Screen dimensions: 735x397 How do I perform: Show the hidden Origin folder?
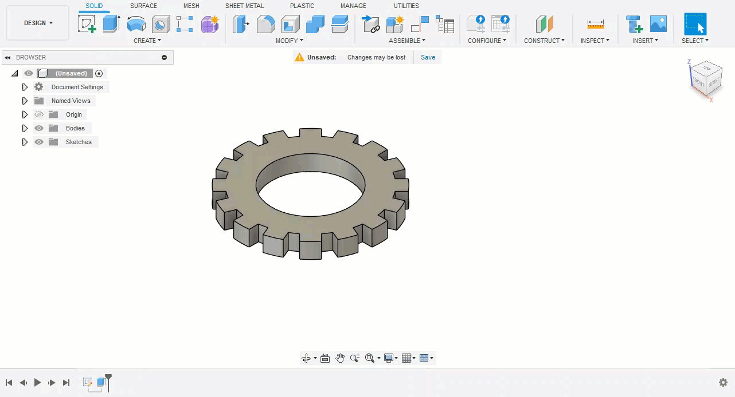coord(39,114)
